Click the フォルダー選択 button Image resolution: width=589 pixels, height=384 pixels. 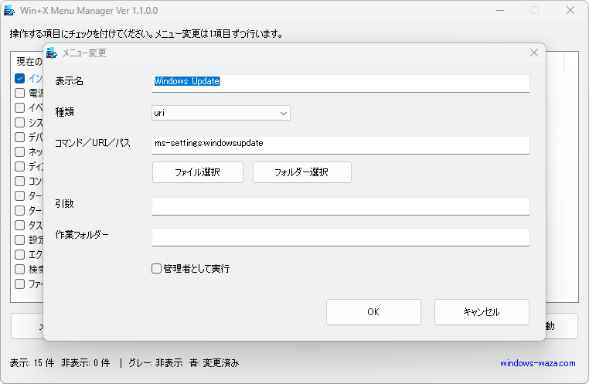(x=302, y=172)
